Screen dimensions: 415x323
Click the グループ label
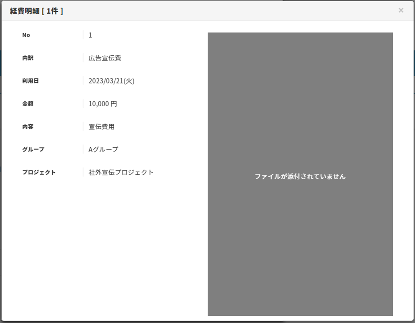point(33,149)
